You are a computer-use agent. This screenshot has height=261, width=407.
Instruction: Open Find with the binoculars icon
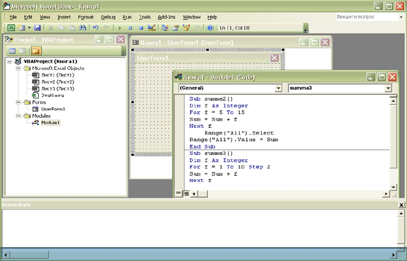82,28
